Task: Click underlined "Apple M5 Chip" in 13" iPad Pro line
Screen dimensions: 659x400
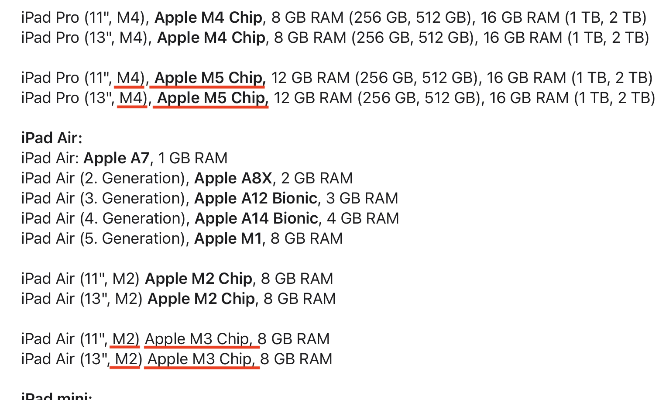Action: (x=211, y=98)
